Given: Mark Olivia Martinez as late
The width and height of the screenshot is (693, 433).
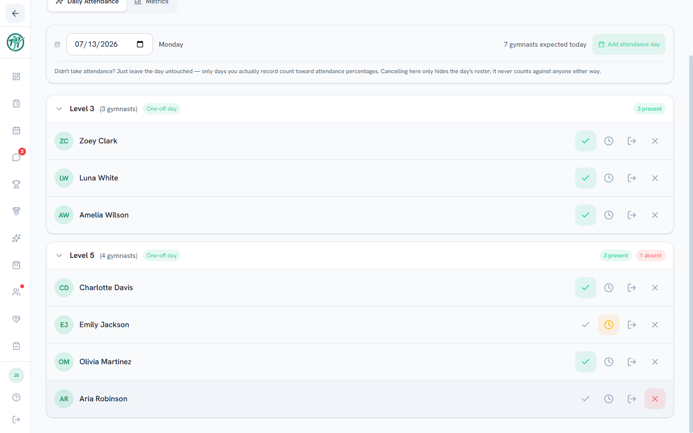Looking at the screenshot, I should click(609, 362).
